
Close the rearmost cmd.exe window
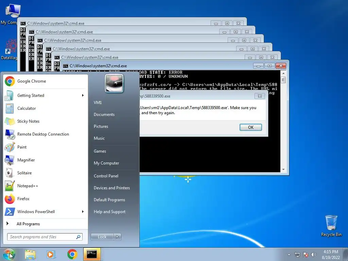(x=238, y=23)
